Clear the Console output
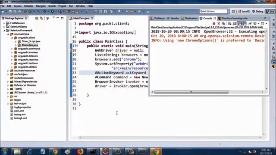 (x=229, y=24)
